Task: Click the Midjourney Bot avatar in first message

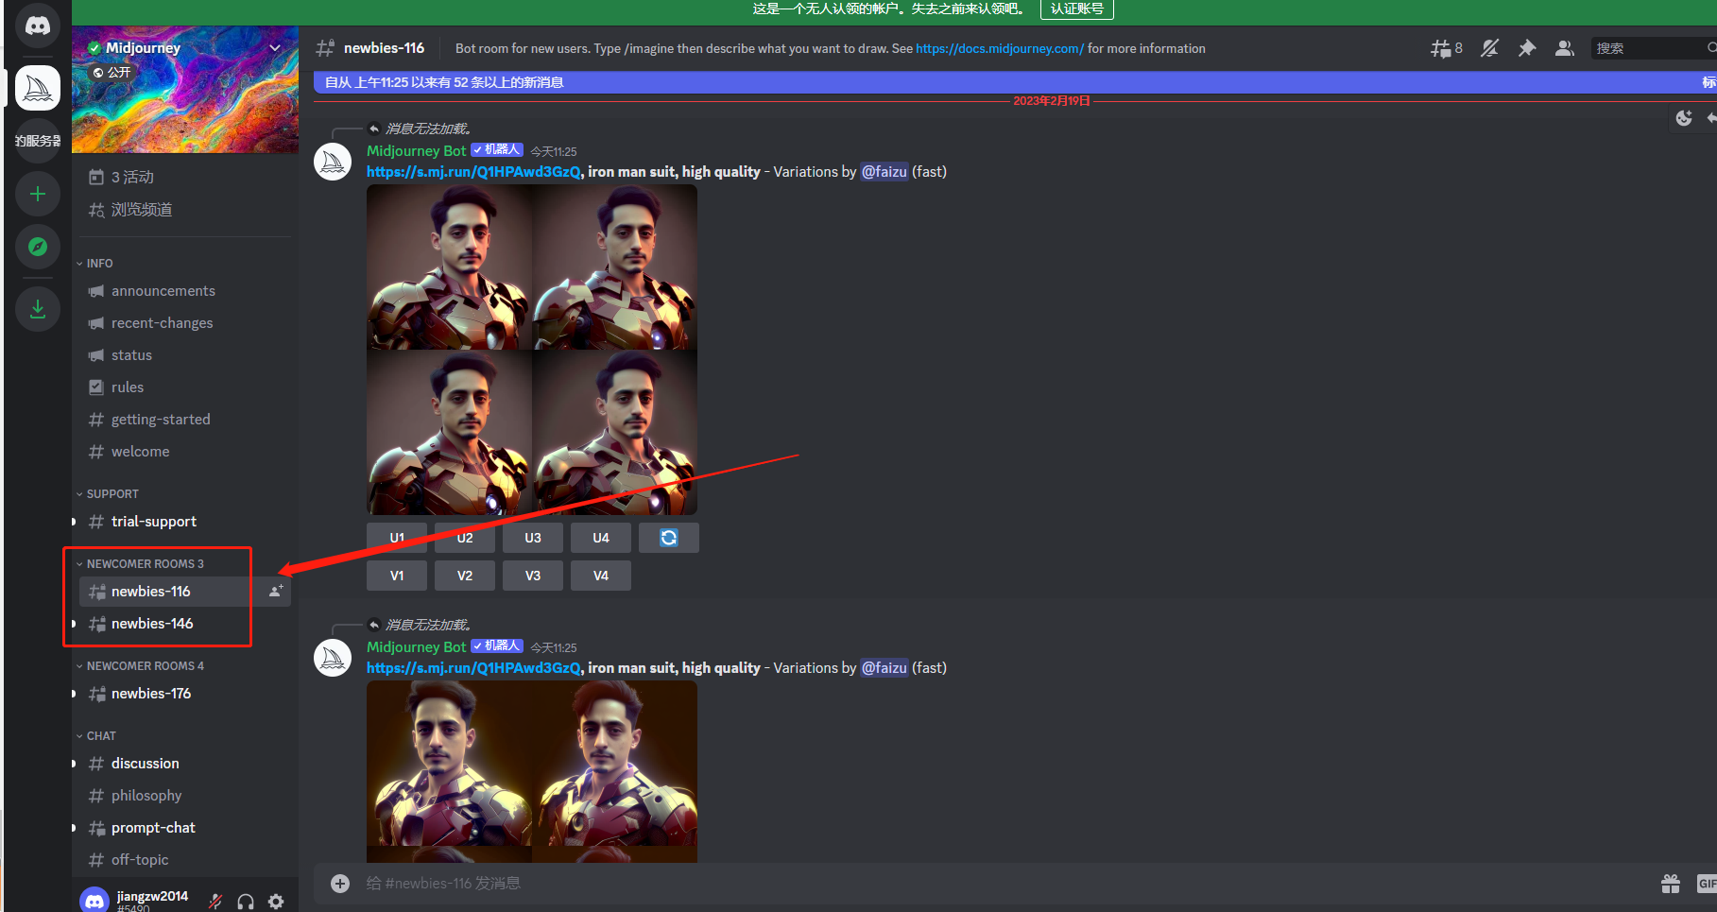Action: (x=333, y=162)
